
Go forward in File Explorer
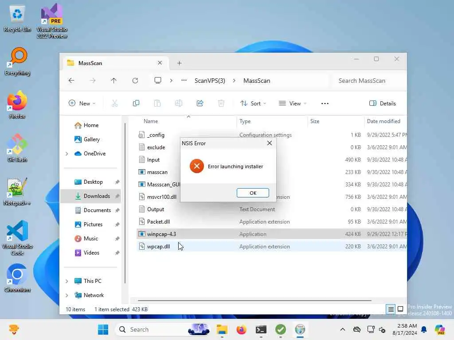[x=92, y=81]
